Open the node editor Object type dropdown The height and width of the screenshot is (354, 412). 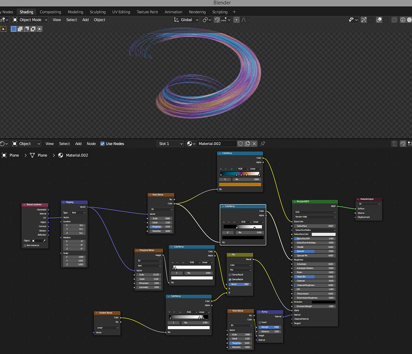(x=26, y=143)
